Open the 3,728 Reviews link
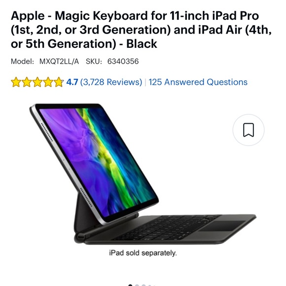The width and height of the screenshot is (286, 286). [x=111, y=82]
